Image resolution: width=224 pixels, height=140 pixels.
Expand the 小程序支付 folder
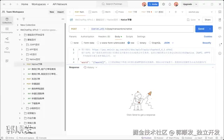[22, 108]
